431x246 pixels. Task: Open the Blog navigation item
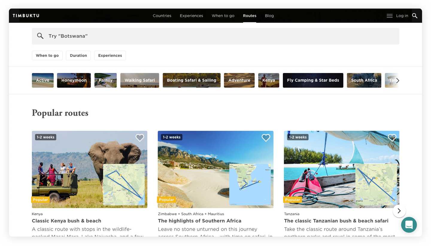pyautogui.click(x=269, y=16)
